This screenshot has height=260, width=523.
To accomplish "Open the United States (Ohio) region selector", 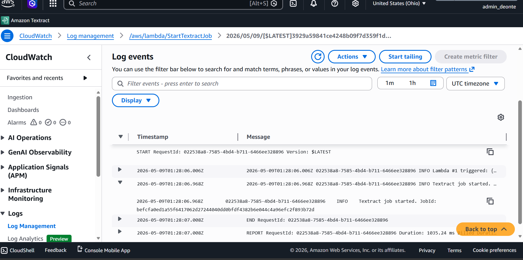I will tap(399, 3).
